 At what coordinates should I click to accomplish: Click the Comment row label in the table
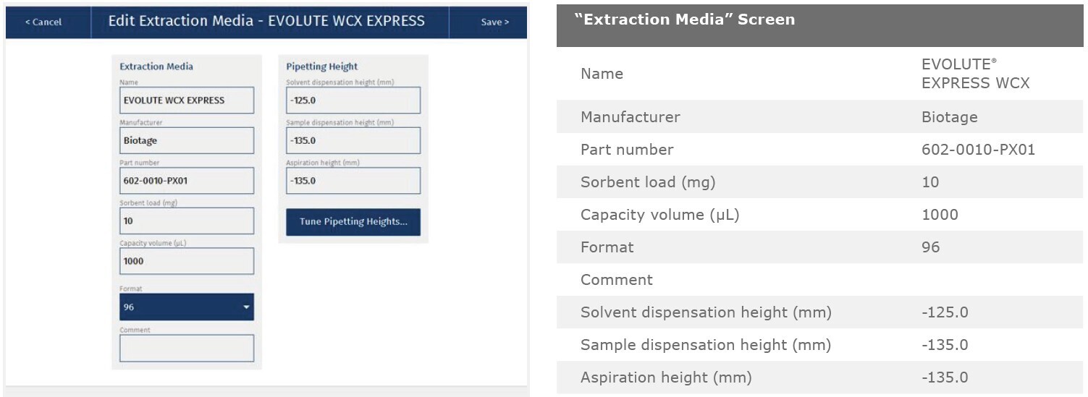coord(617,280)
